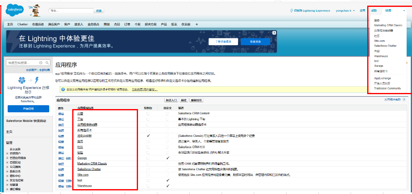Click the 应用程序帮助 link
This screenshot has width=412, height=194.
(392, 100)
